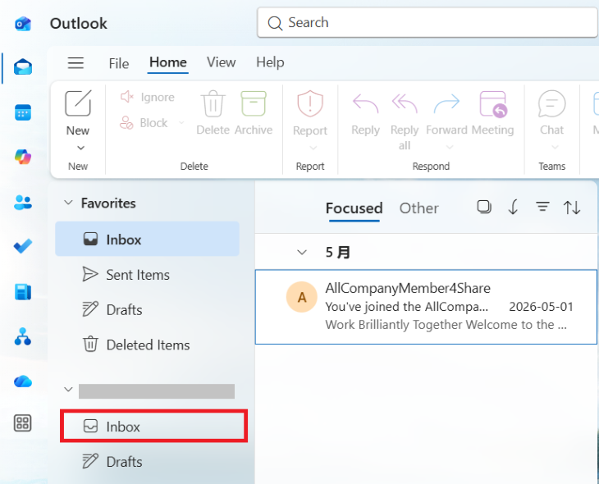Collapse the 5 月 message group
The height and width of the screenshot is (484, 599).
[302, 252]
